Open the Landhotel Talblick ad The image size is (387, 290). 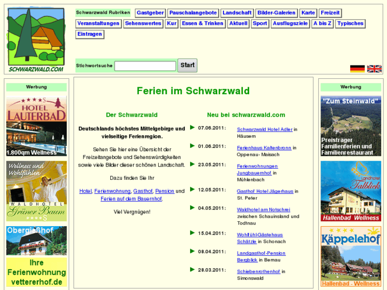coord(351,191)
